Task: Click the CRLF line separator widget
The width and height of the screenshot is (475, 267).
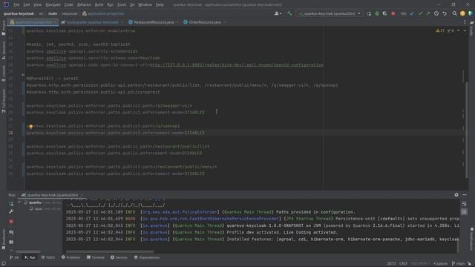Action: coord(403,264)
